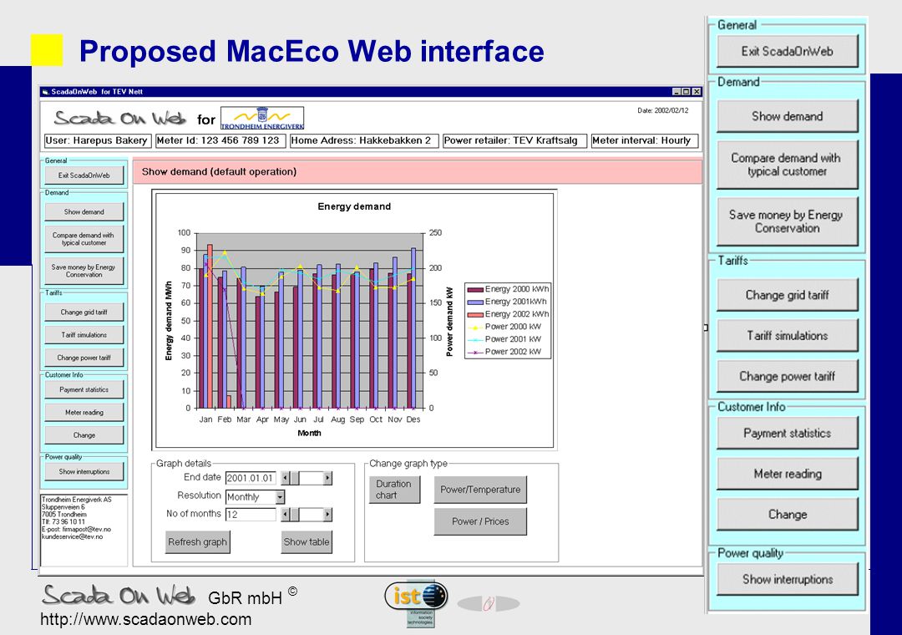902x635 pixels.
Task: Click the 'Energy 2002 kWh' legend entry
Action: [508, 314]
